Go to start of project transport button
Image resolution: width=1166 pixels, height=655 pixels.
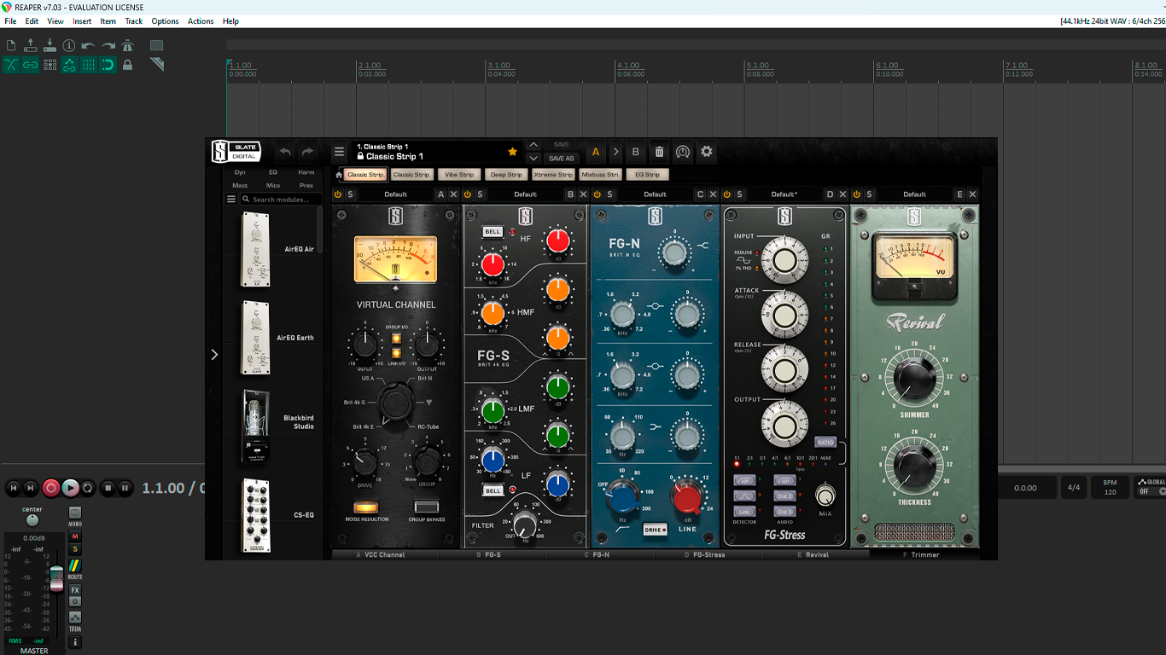(x=13, y=488)
